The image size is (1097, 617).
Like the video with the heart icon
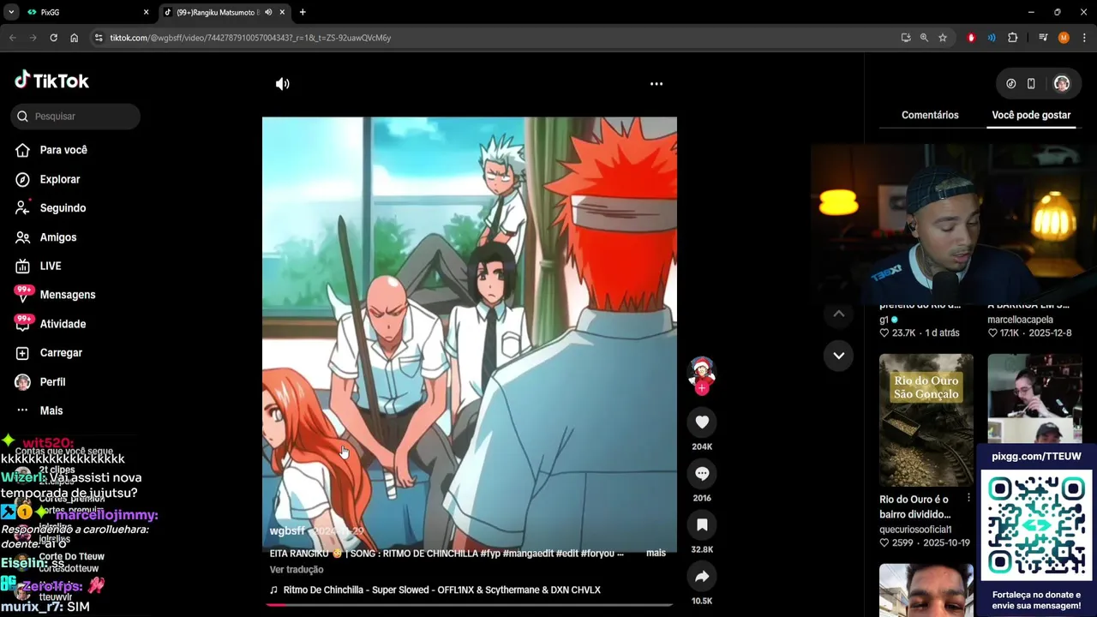click(x=702, y=422)
